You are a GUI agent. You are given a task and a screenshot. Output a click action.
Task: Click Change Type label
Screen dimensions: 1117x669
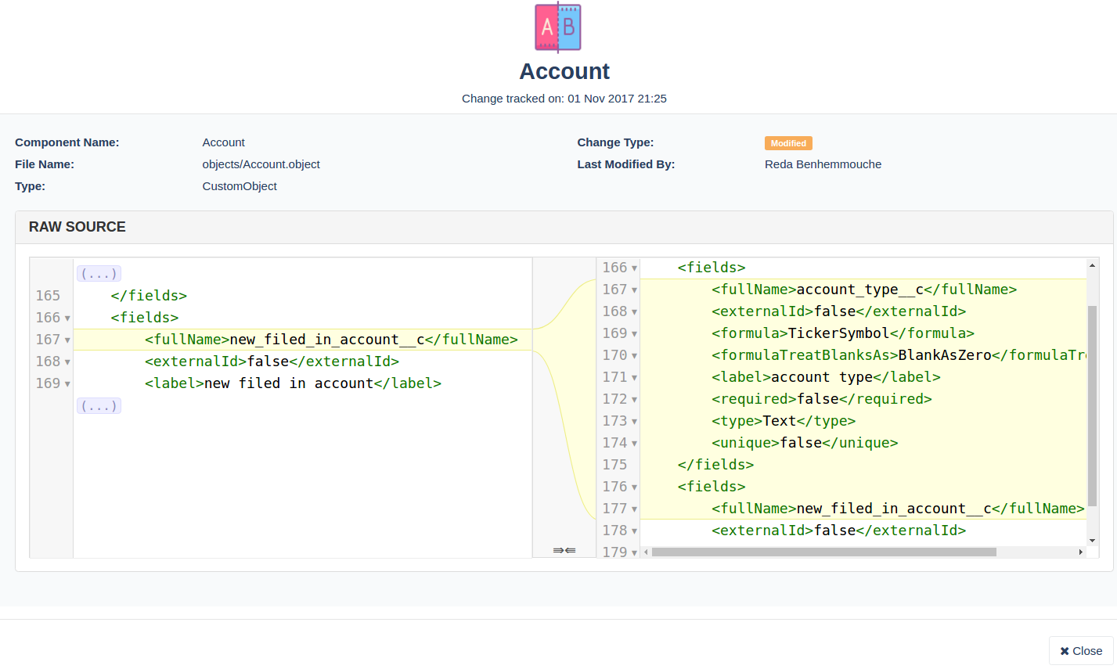[615, 142]
